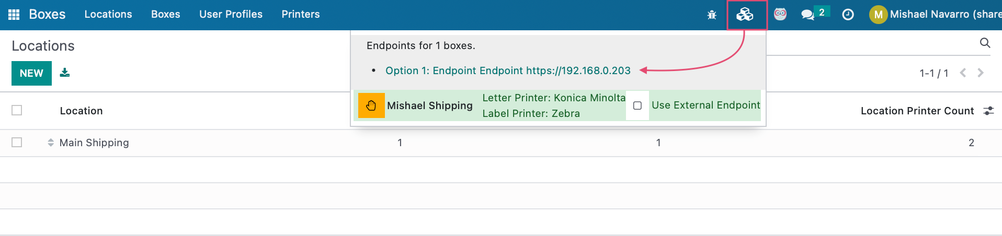Click the download export icon
Screen dimensions: 1002x236
(x=65, y=73)
